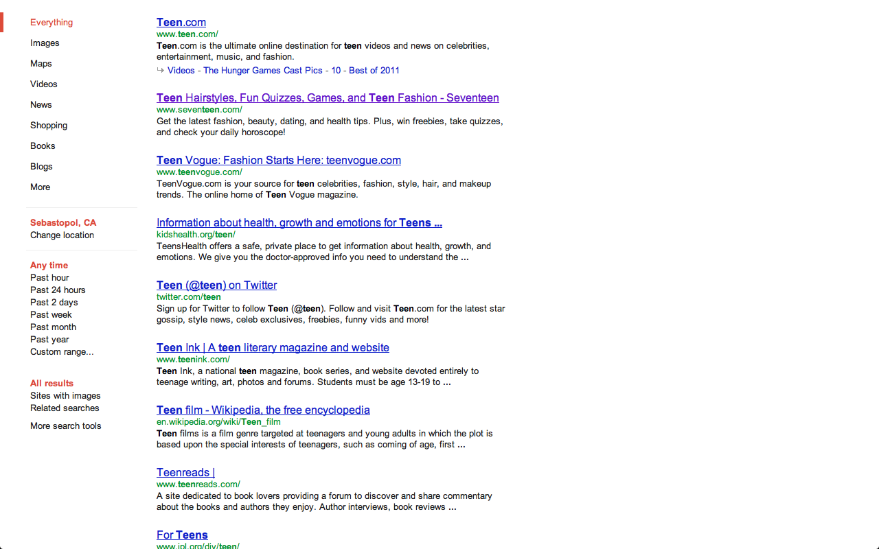Expand the More search categories
This screenshot has height=549, width=879.
(x=40, y=187)
